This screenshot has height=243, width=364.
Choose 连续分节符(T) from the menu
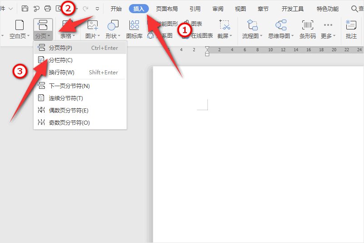pos(80,98)
